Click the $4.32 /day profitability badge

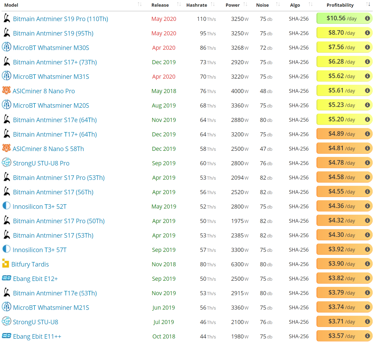(x=344, y=221)
